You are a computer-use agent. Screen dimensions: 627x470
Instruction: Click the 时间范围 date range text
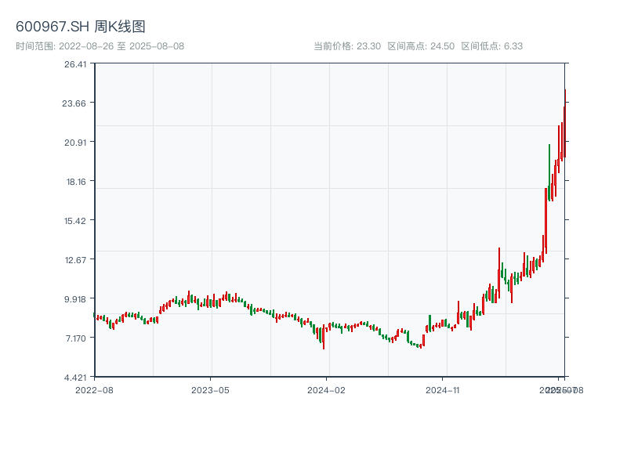coord(100,46)
